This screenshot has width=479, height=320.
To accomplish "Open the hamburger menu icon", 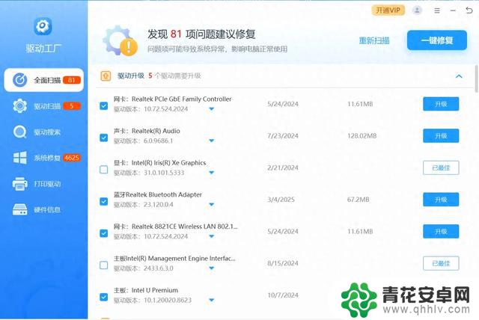I will (437, 10).
